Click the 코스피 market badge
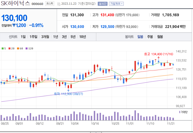Image resolution: width=193 pixels, height=133 pixels. 49,3
